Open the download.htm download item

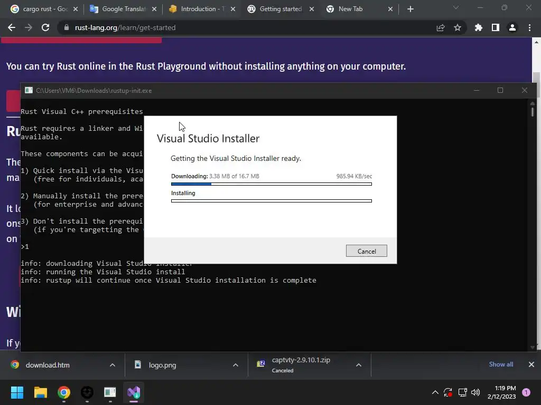(48, 365)
